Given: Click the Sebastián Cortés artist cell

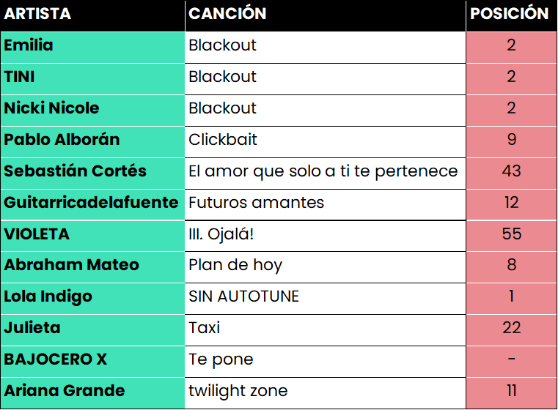Looking at the screenshot, I should pyautogui.click(x=92, y=174).
